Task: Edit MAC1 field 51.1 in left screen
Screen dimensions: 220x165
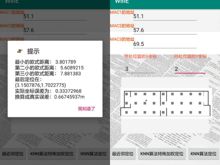Action: [55, 16]
